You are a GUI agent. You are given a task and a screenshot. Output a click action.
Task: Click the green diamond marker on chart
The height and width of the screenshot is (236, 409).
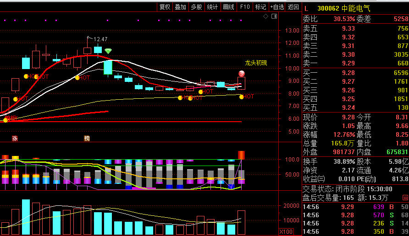click(108, 51)
